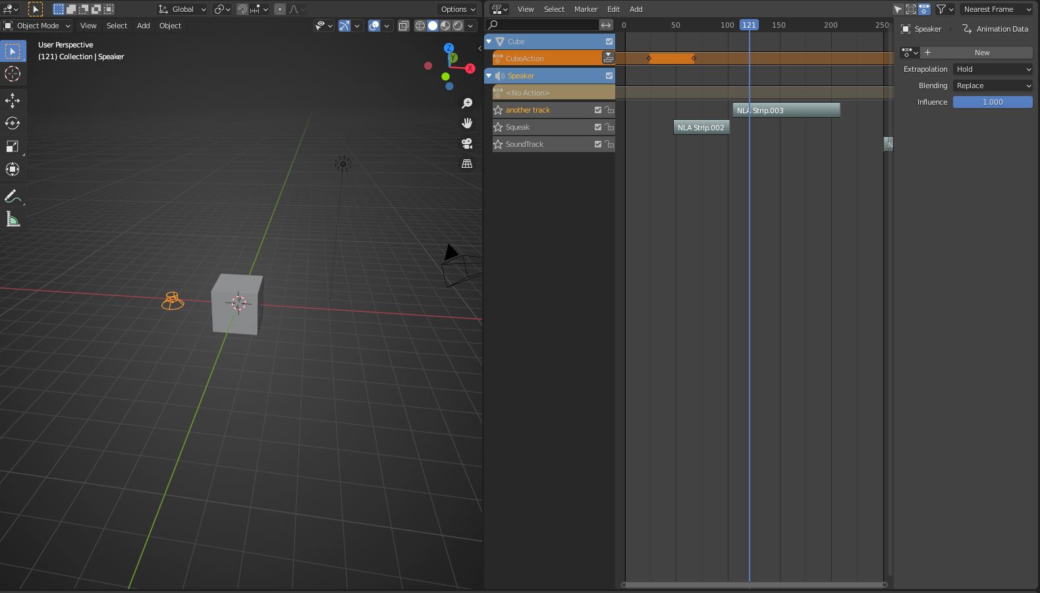The width and height of the screenshot is (1040, 593).
Task: Select the Cursor tool in the viewport toolbar
Action: (13, 74)
